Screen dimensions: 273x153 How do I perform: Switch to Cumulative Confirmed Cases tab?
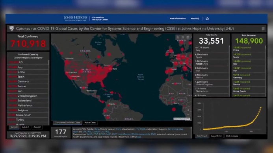pos(67,123)
